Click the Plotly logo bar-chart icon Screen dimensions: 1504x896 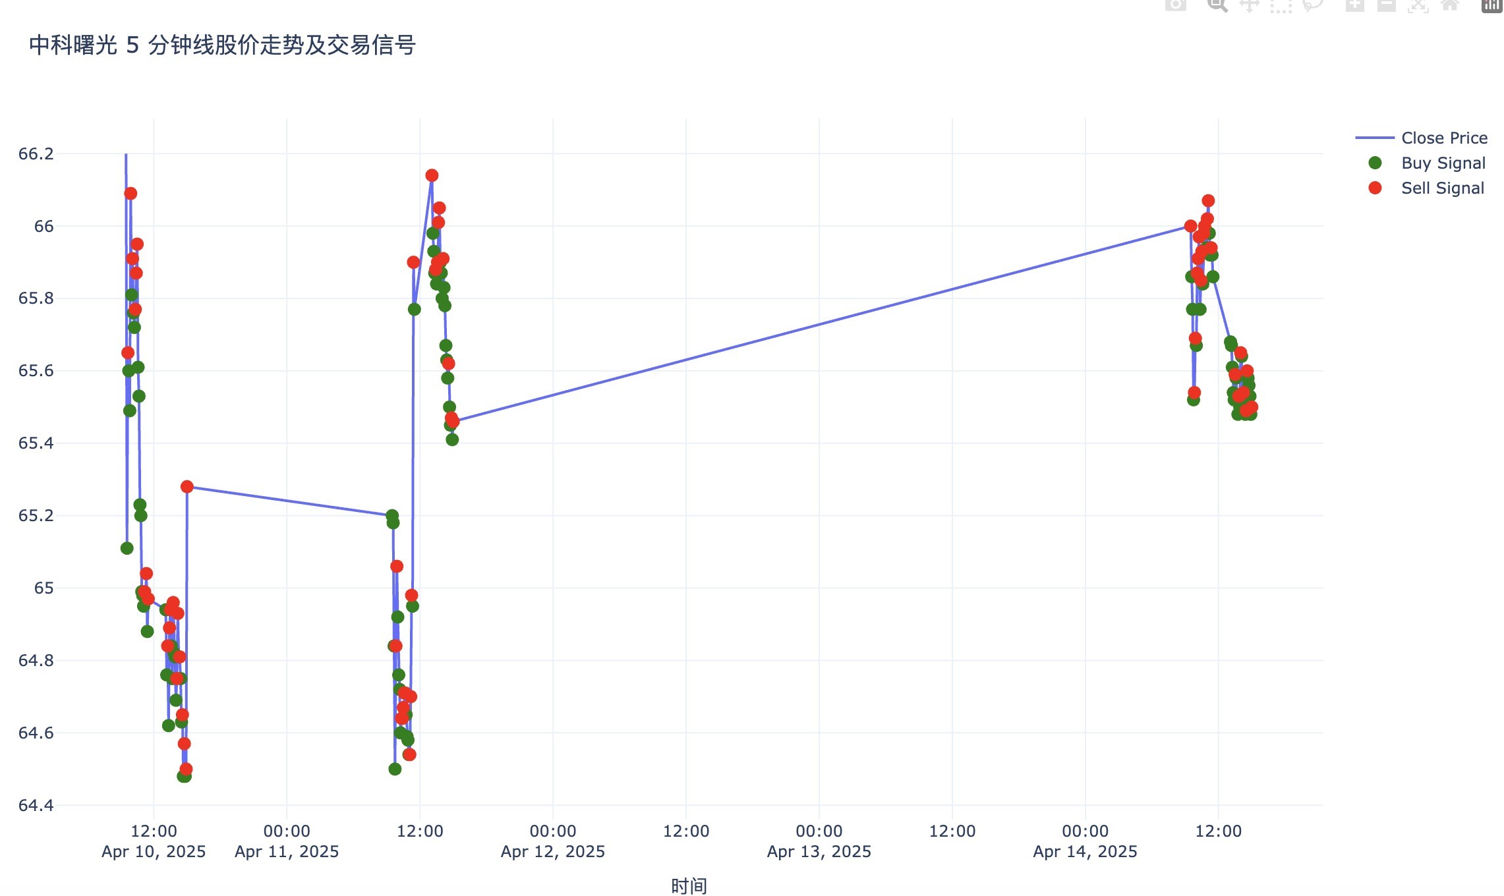pos(1492,5)
